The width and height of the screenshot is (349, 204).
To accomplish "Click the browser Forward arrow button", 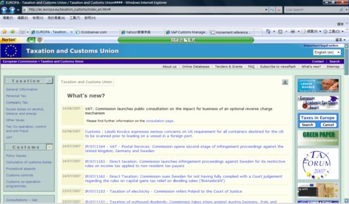I will pos(12,10).
